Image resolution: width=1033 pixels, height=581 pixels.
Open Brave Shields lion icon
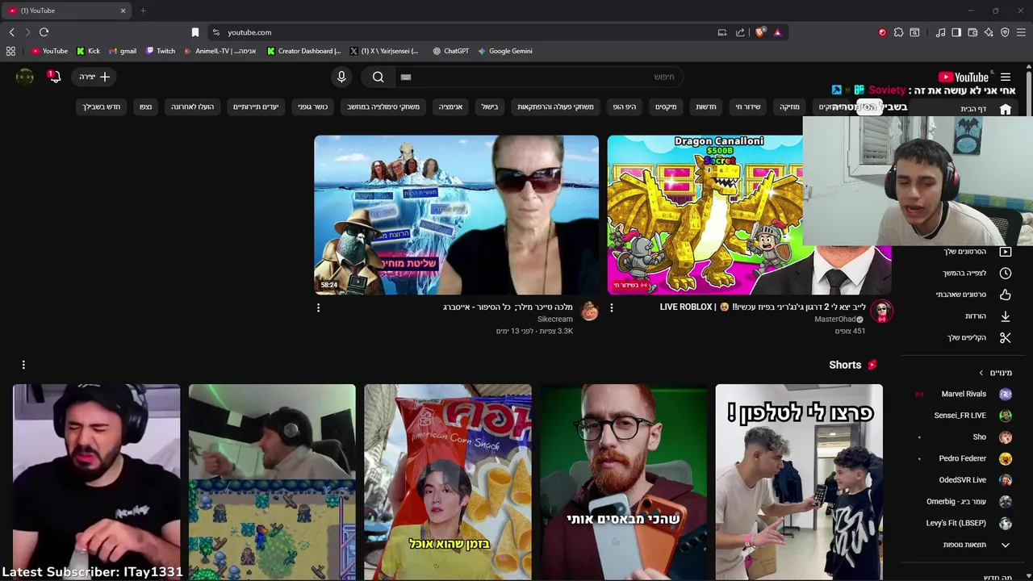pos(760,32)
